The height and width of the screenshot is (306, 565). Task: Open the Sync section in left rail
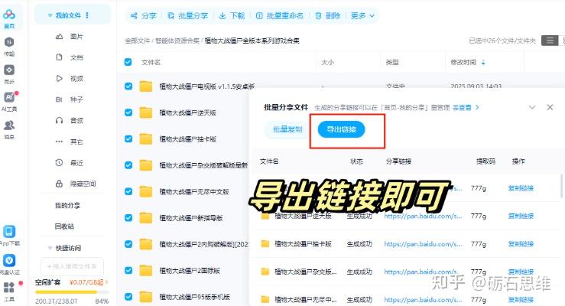pos(9,73)
